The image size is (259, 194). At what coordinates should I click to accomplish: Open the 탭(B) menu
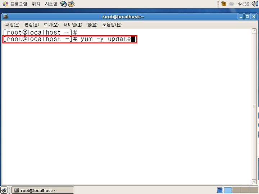92,24
